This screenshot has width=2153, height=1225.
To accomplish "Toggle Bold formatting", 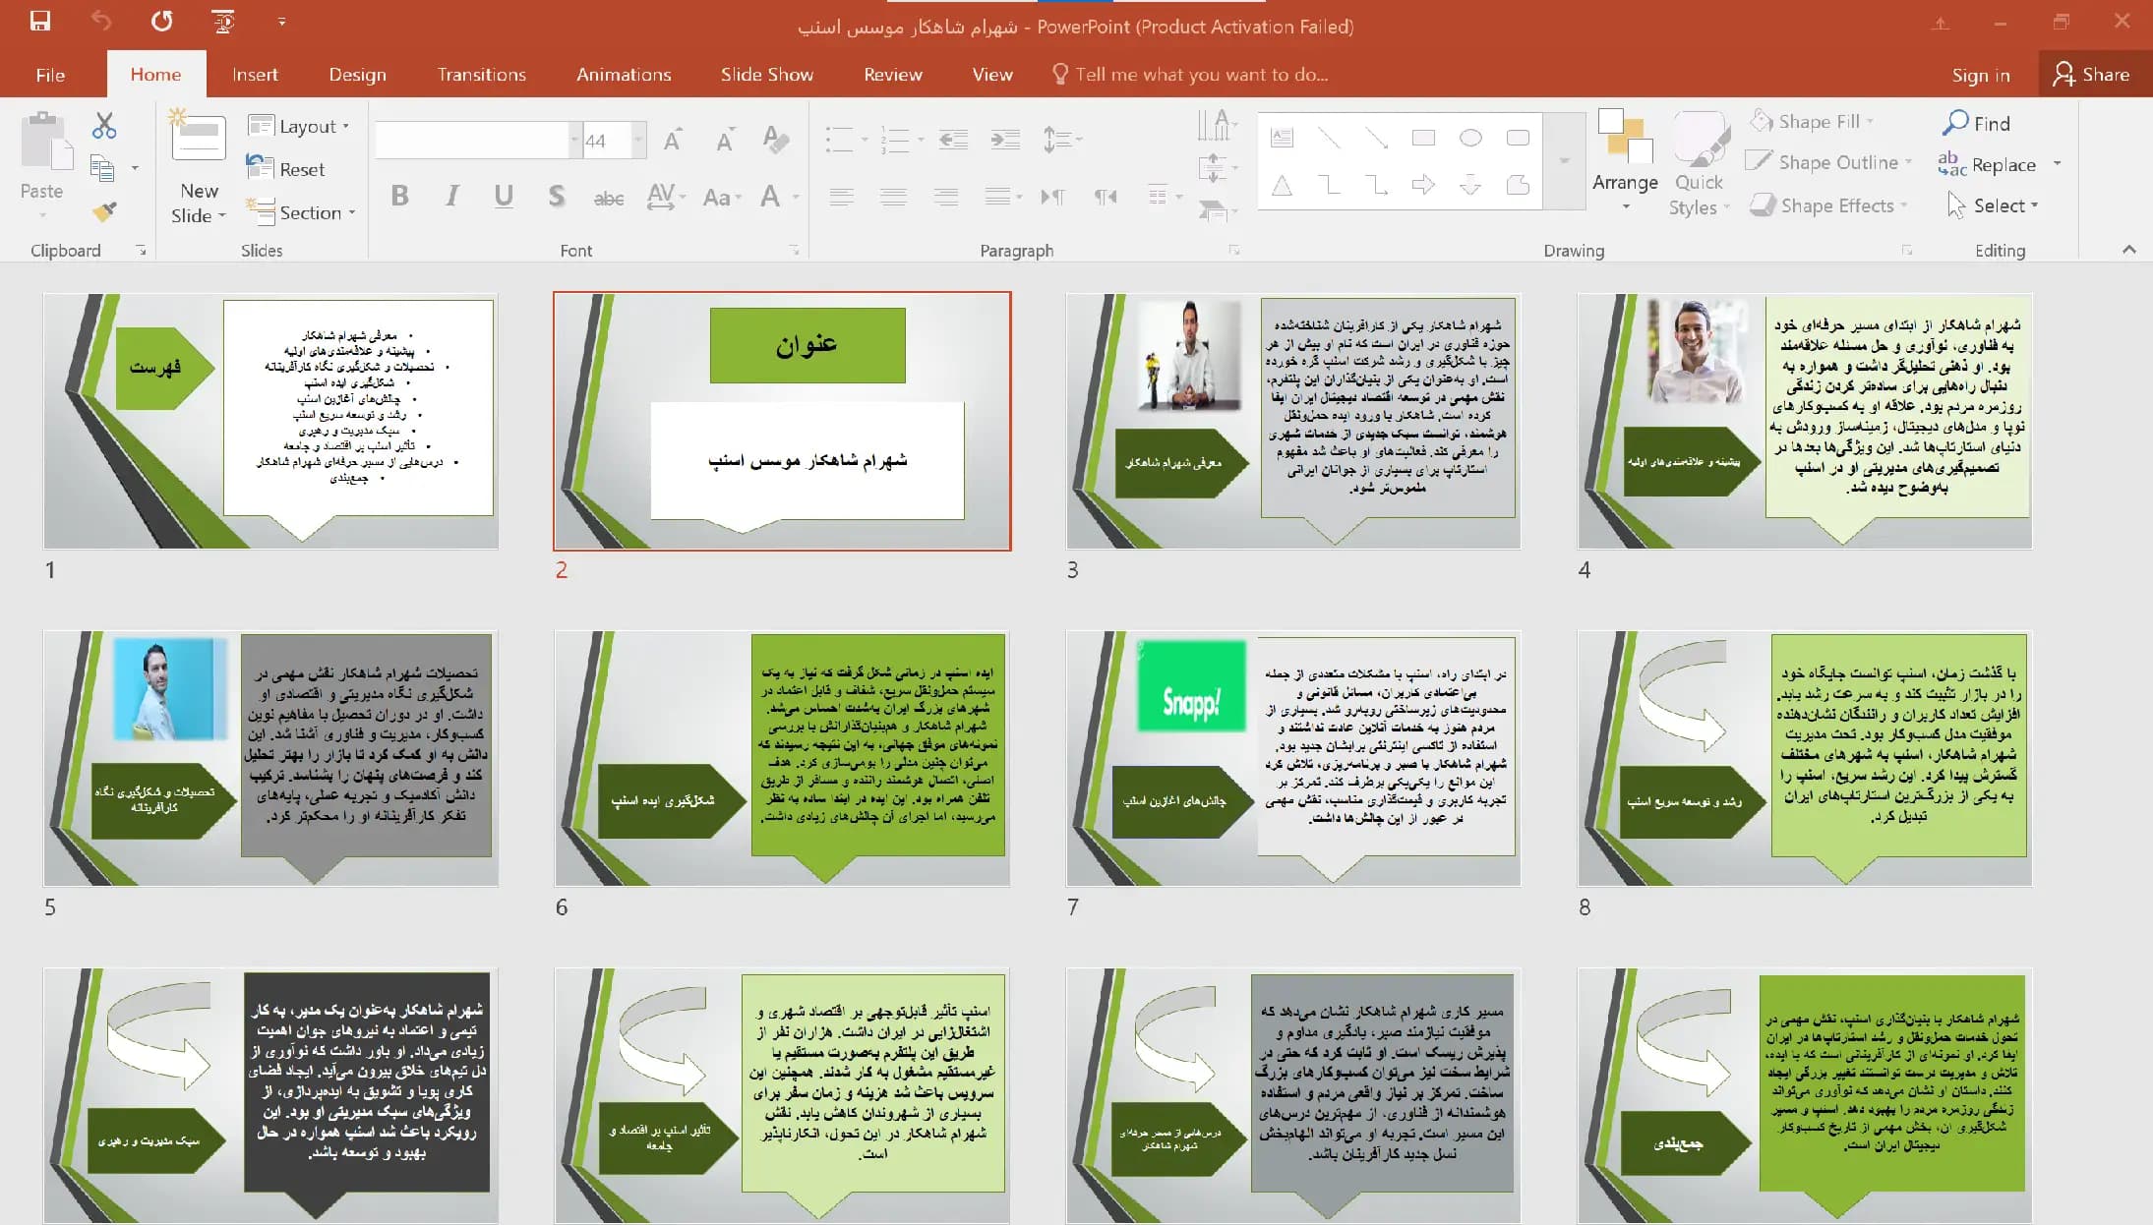I will [x=399, y=196].
